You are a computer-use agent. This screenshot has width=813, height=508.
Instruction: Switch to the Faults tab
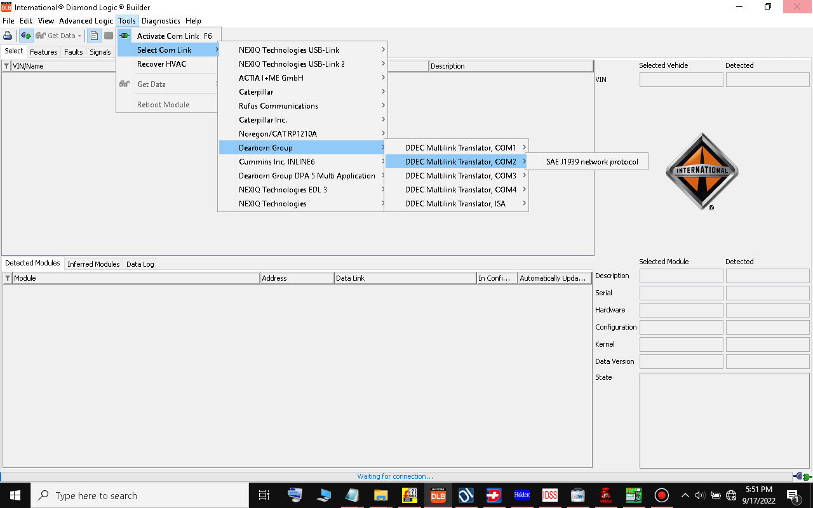point(74,52)
